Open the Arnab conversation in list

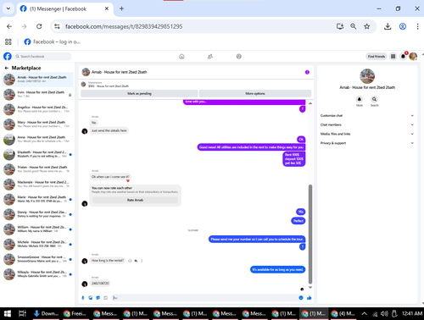pyautogui.click(x=37, y=80)
